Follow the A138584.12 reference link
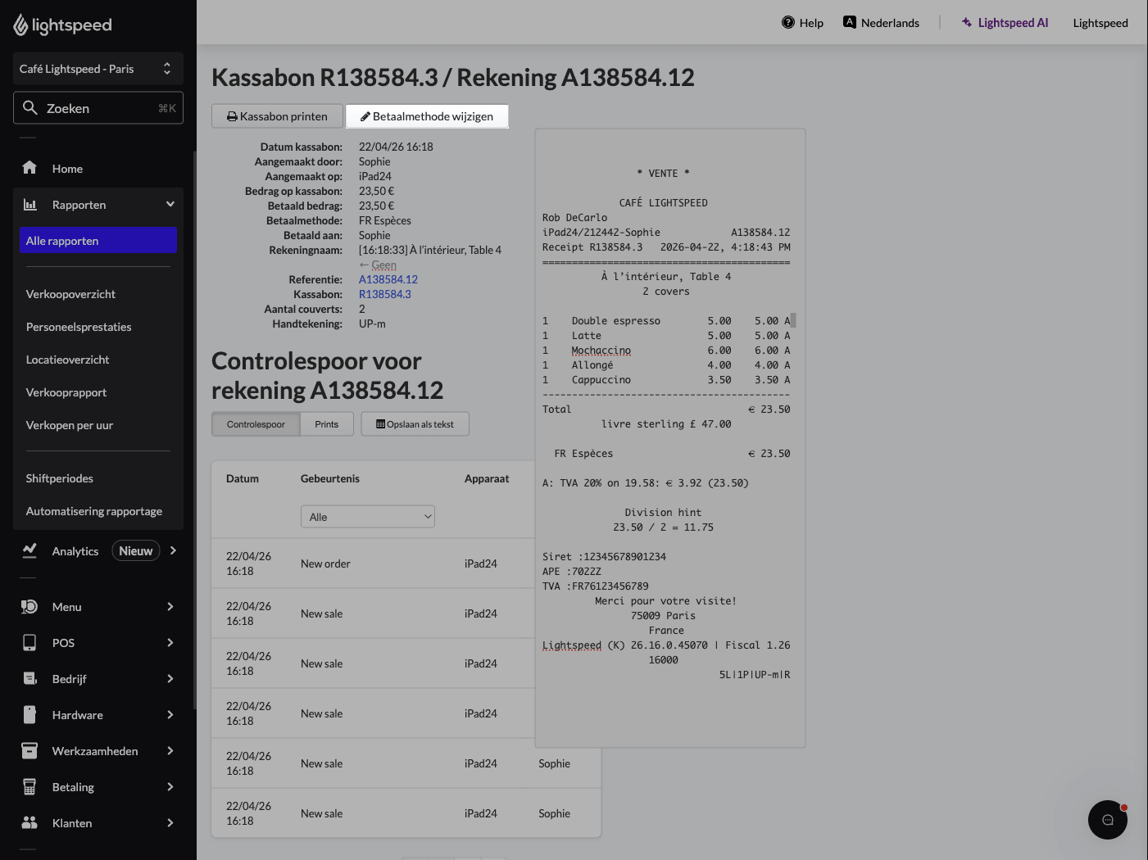 (388, 279)
